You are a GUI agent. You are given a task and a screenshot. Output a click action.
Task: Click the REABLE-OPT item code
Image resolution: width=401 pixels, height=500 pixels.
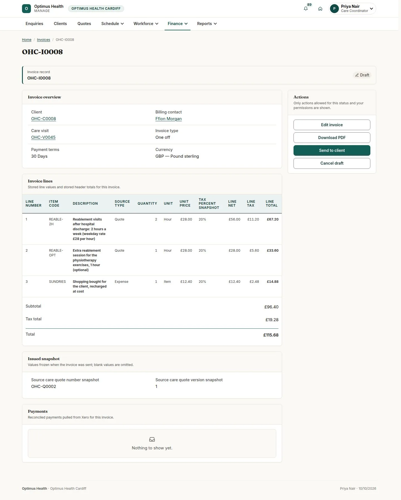[56, 253]
